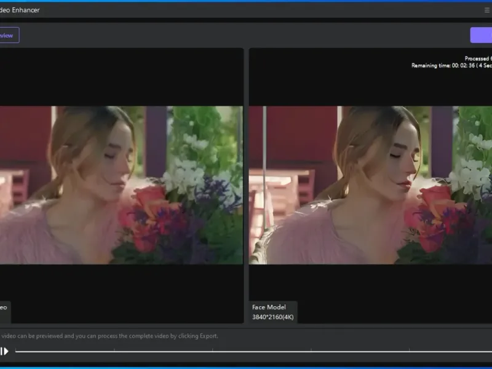Click the "Remaining time" status text
492x369 pixels.
(451, 66)
